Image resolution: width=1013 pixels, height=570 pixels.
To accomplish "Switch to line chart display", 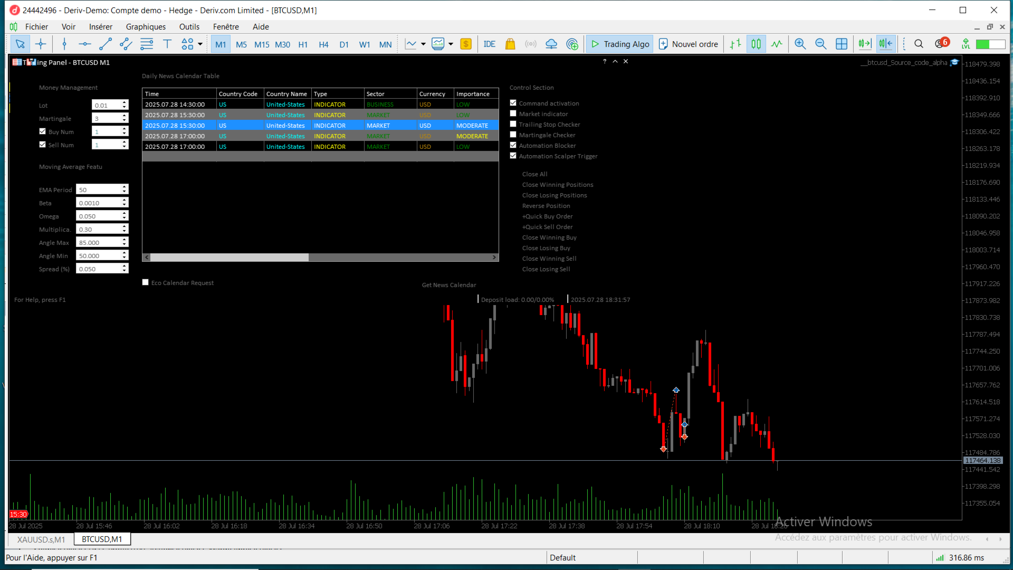I will click(777, 44).
